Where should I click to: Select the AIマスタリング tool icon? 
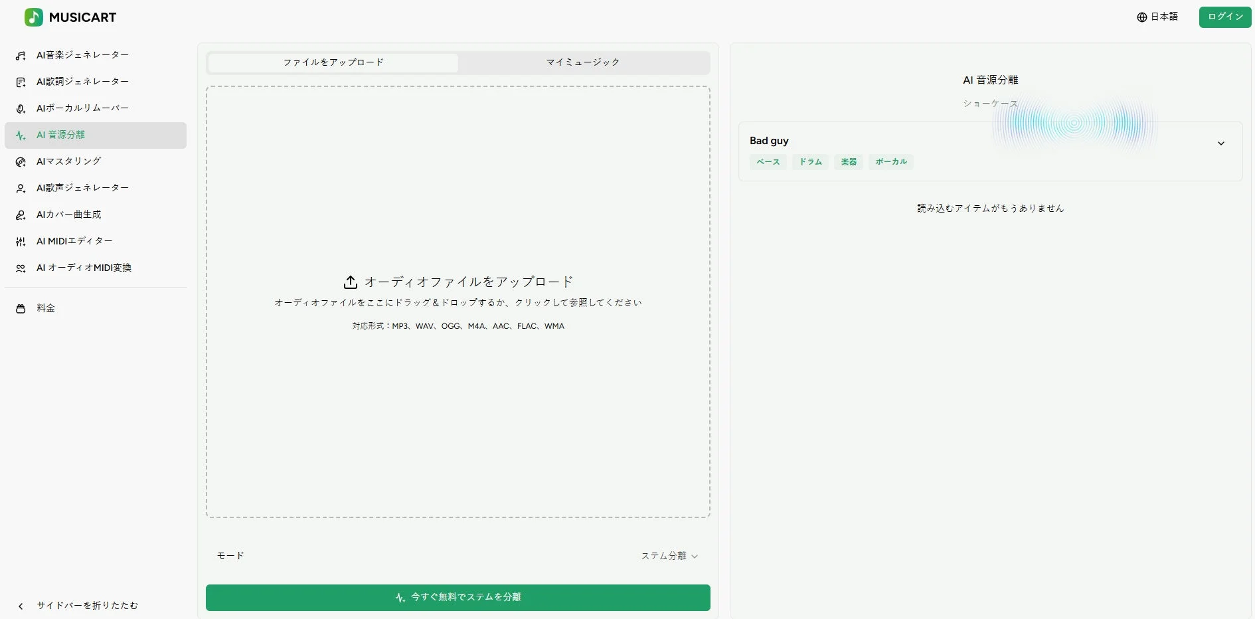[20, 161]
